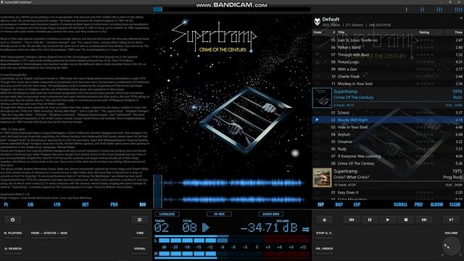Collapse Crisis? What Crisis? album group

(x=388, y=178)
